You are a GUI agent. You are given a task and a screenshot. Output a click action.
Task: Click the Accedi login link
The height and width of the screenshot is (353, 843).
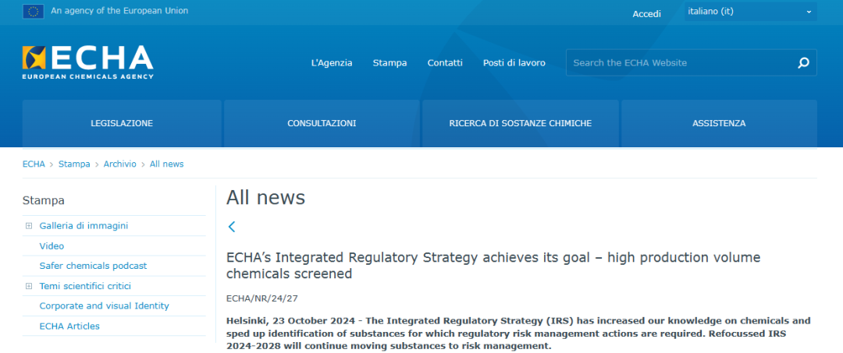(x=646, y=14)
